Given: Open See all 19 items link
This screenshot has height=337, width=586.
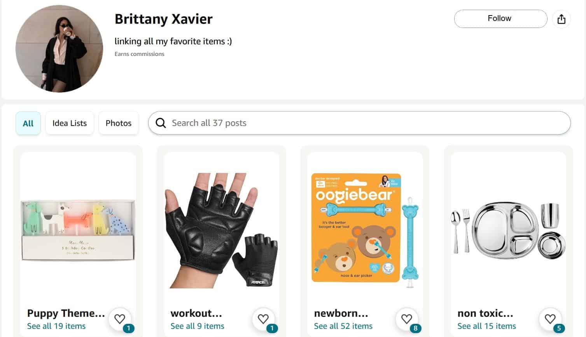Looking at the screenshot, I should tap(56, 326).
